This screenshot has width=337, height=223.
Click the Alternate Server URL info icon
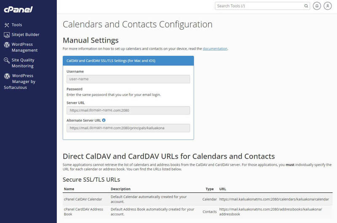[x=104, y=120]
